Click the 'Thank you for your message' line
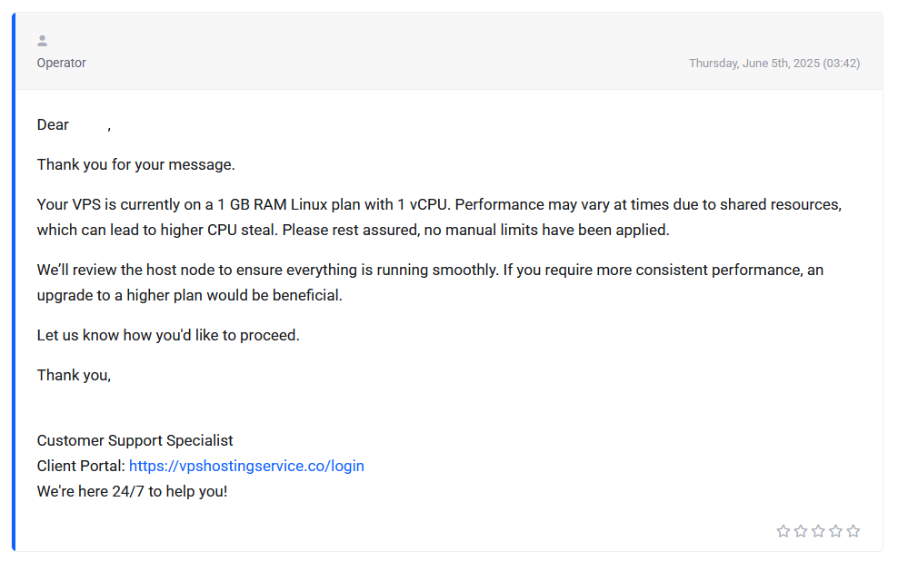898x561 pixels. click(135, 164)
